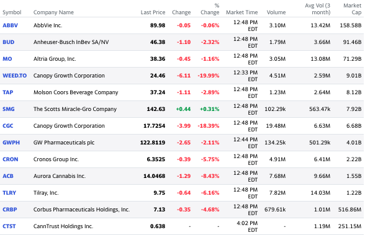Viewport: 365px width, 235px height.
Task: Click the MO symbol link
Action: point(7,59)
